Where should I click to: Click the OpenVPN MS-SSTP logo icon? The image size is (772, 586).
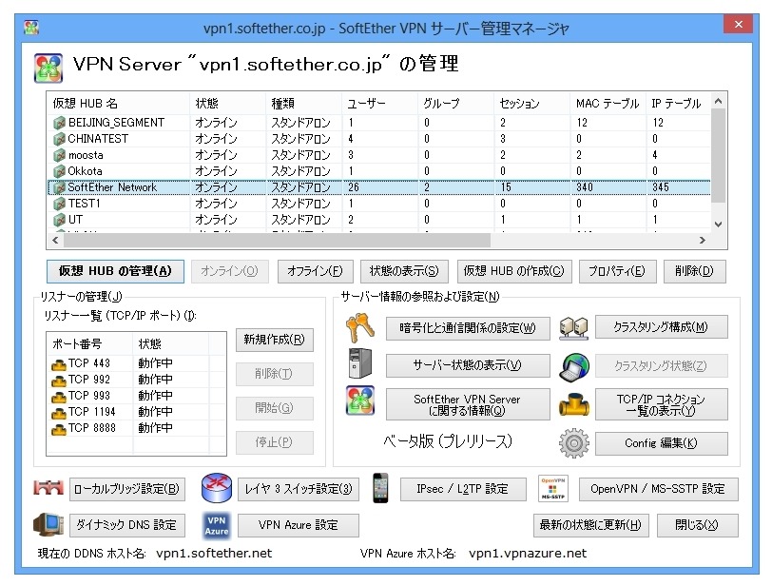553,489
